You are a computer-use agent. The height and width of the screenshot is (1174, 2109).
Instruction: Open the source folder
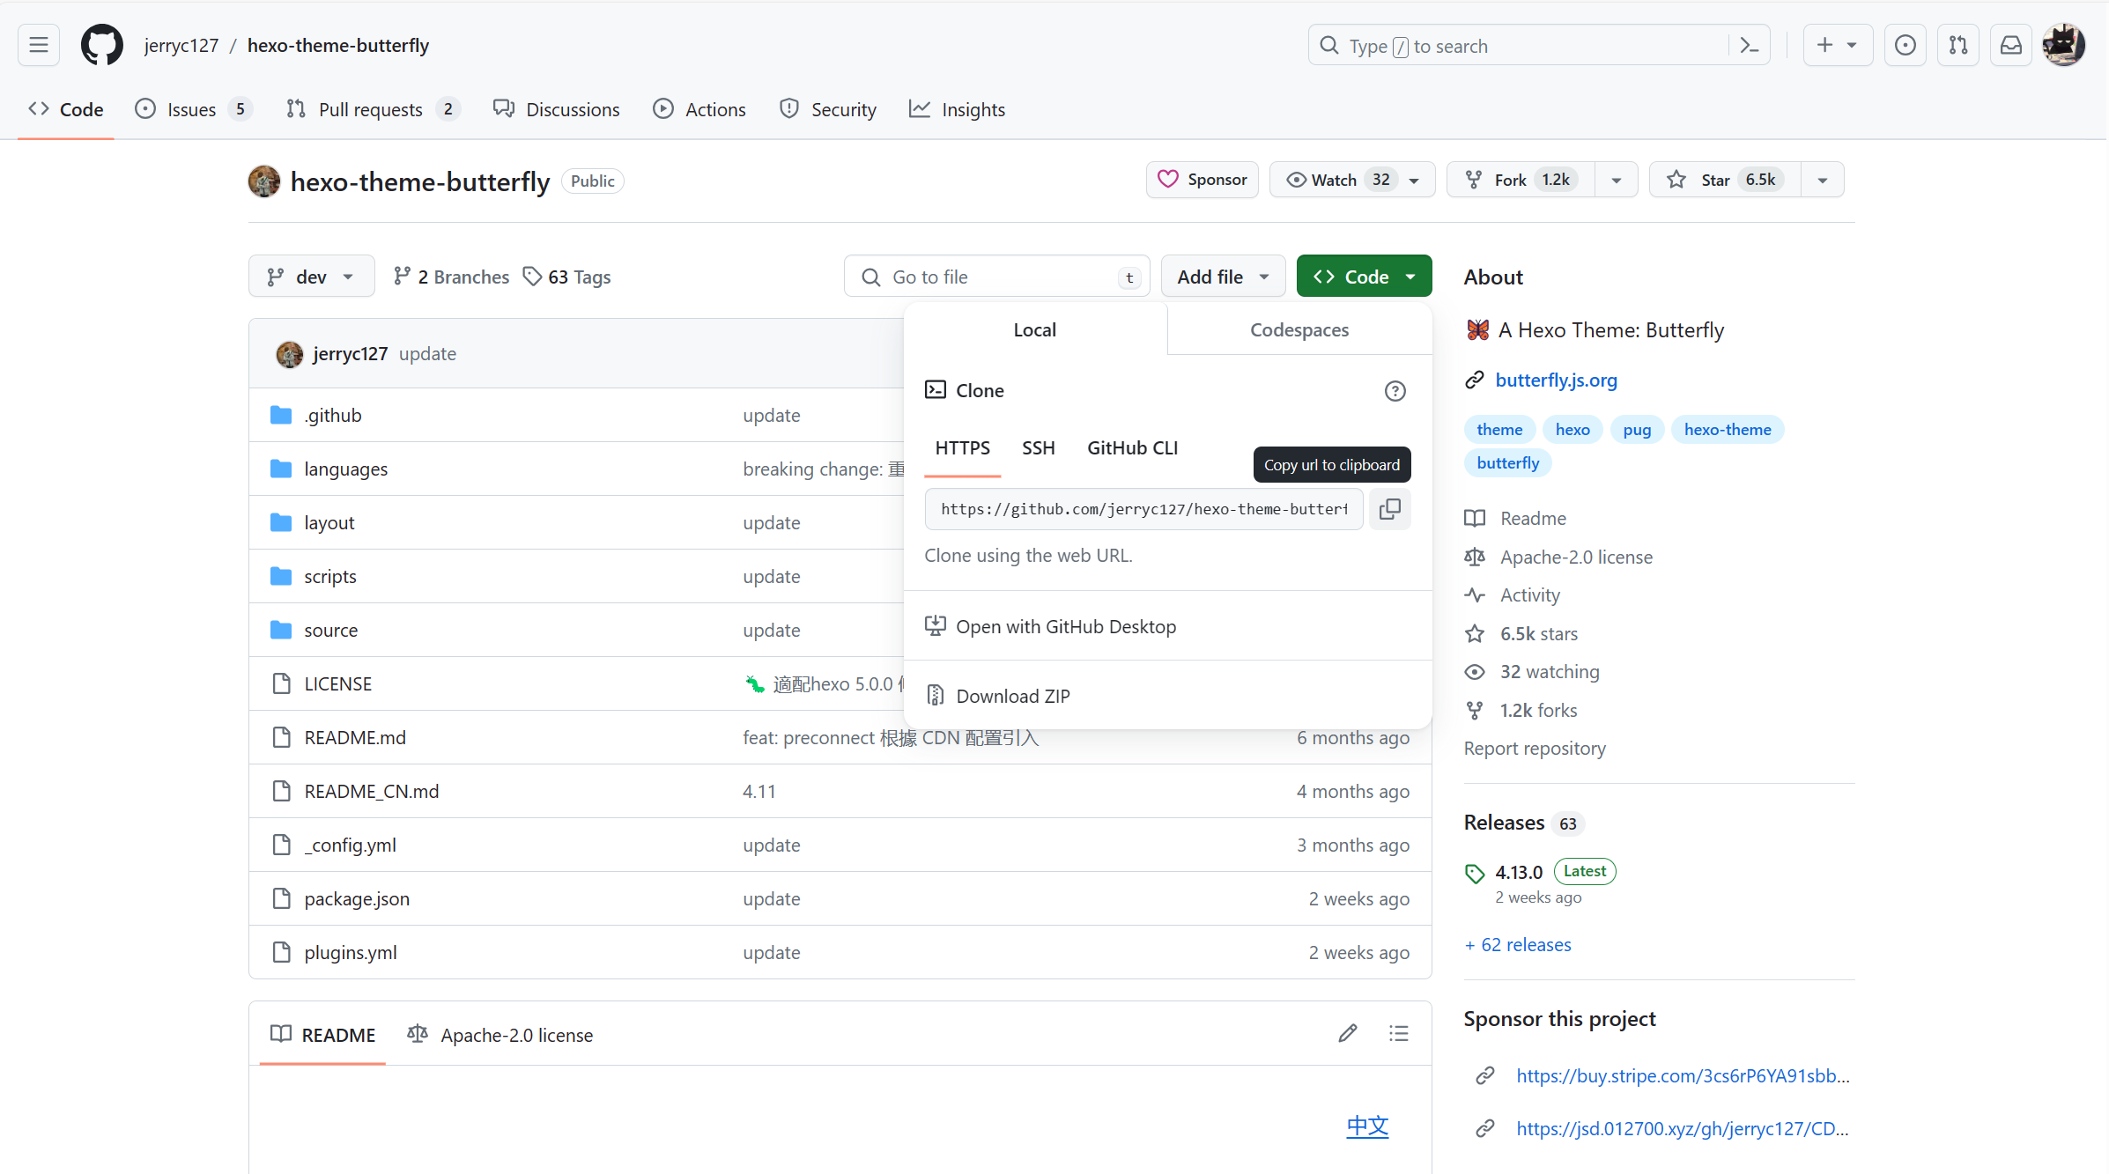click(x=331, y=630)
